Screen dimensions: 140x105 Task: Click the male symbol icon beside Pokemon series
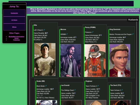pos(93,32)
